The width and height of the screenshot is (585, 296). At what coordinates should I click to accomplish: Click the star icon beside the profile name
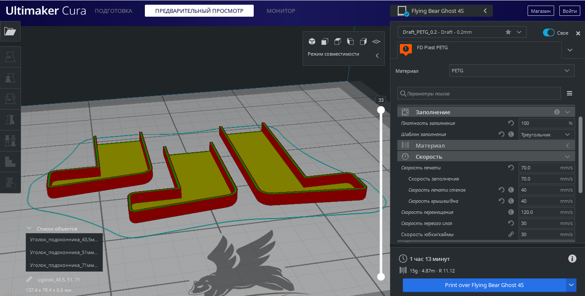point(508,32)
